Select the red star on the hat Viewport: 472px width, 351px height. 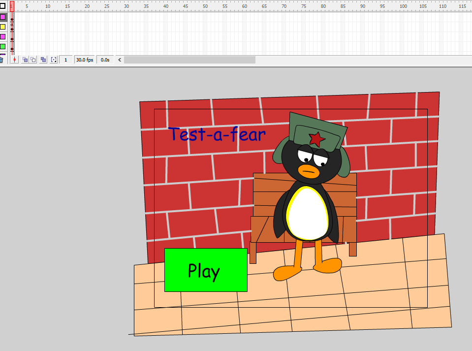(316, 139)
